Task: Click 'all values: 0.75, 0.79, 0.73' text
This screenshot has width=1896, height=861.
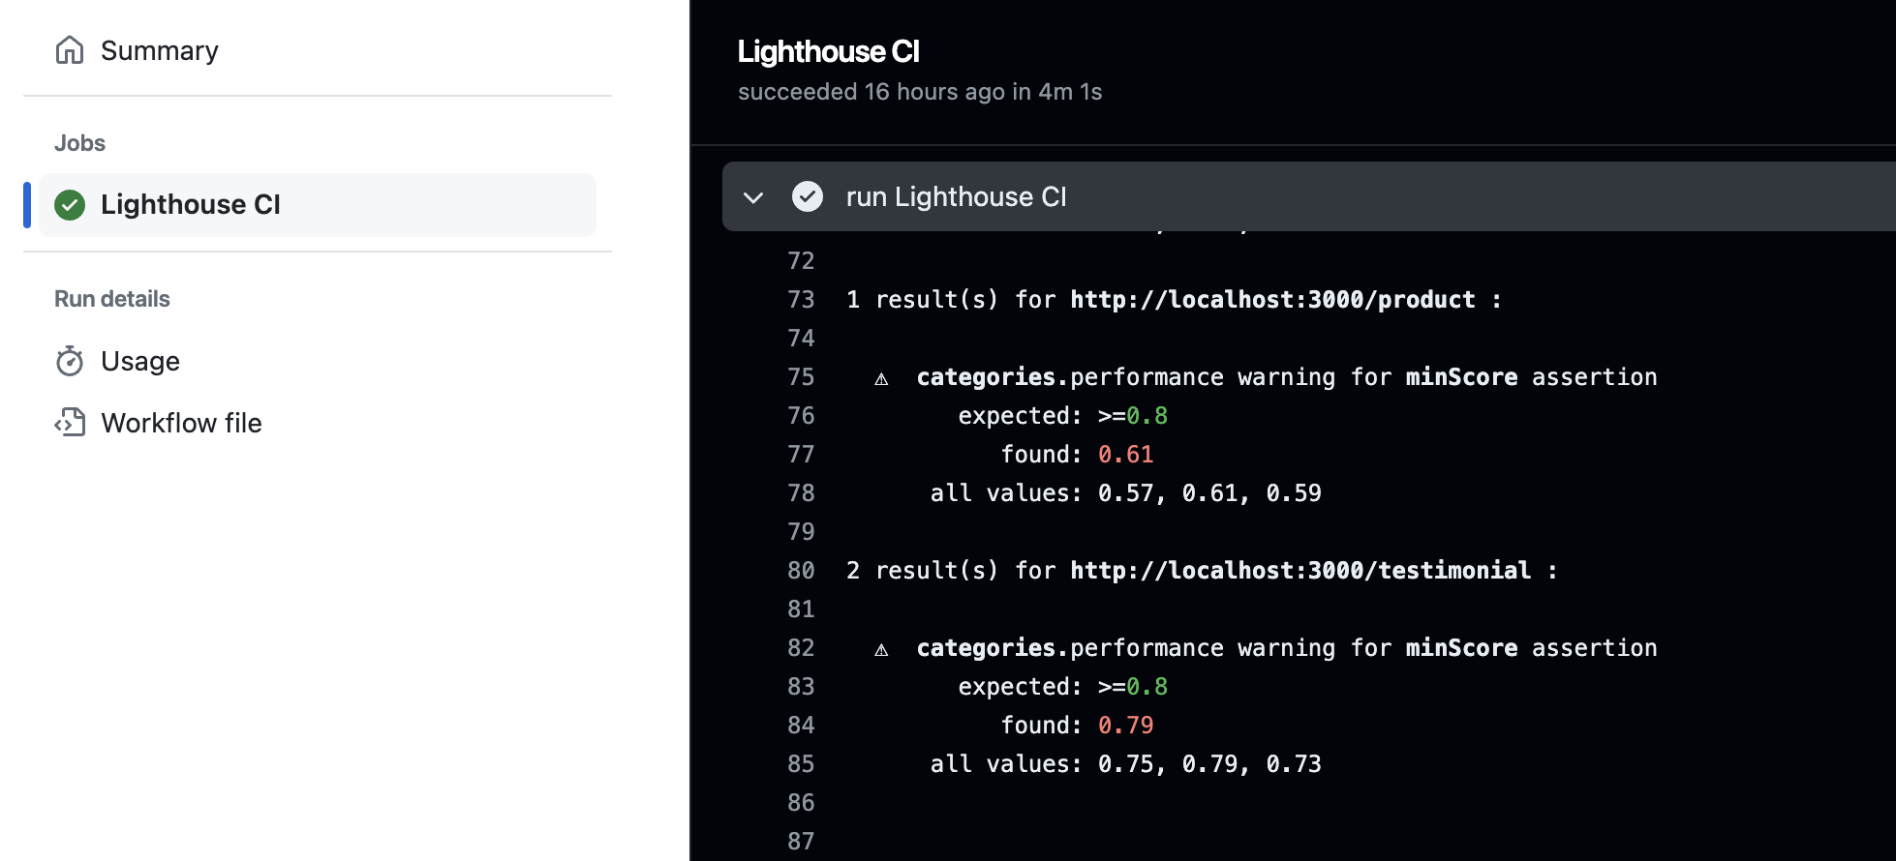Action: pyautogui.click(x=1125, y=764)
